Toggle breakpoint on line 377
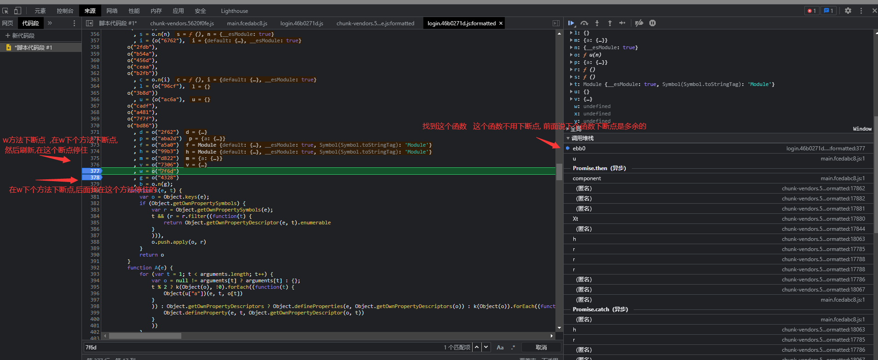This screenshot has width=878, height=360. tap(92, 171)
